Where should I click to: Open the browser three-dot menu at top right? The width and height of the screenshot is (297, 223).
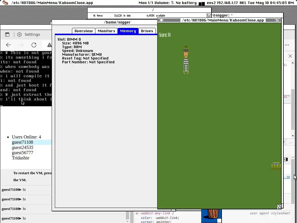[x=287, y=45]
